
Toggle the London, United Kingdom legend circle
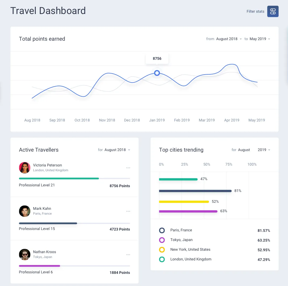[x=162, y=259]
